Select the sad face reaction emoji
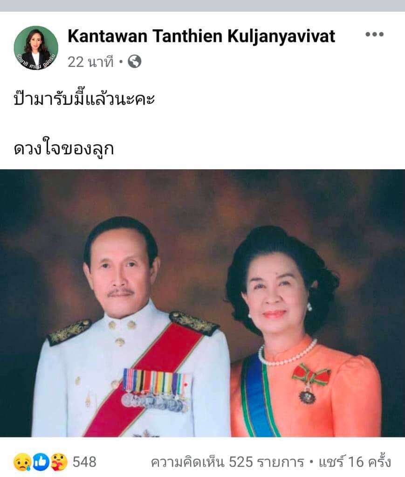The image size is (405, 477). tap(22, 462)
